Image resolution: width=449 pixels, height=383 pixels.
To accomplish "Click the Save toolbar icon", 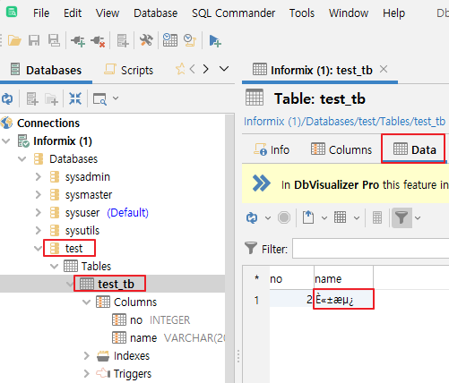I will coord(34,40).
